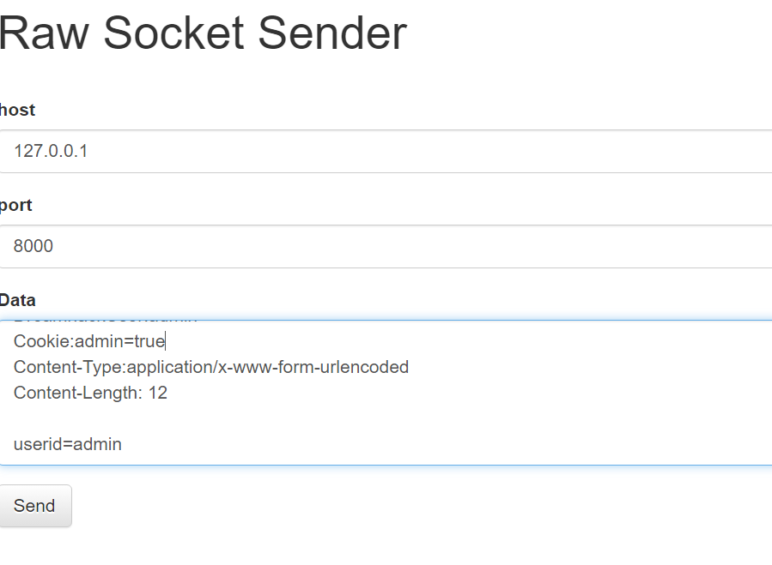Submit the request with the Send button
The image size is (772, 565).
pos(35,506)
